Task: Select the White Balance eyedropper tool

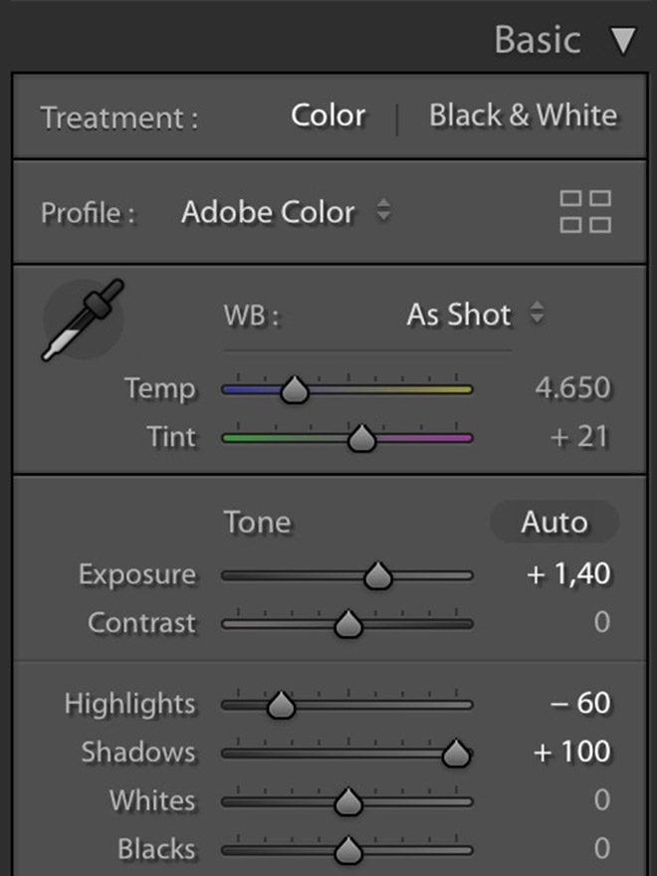Action: coord(83,320)
